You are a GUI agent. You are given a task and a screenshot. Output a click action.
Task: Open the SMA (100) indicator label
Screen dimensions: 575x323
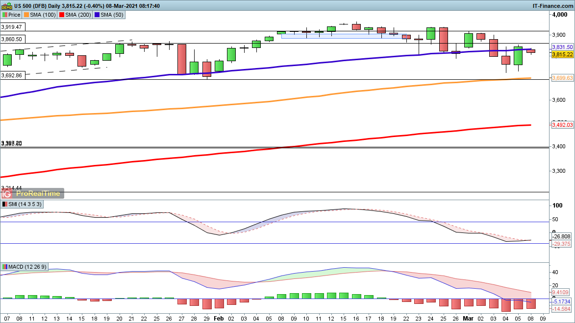pos(43,15)
